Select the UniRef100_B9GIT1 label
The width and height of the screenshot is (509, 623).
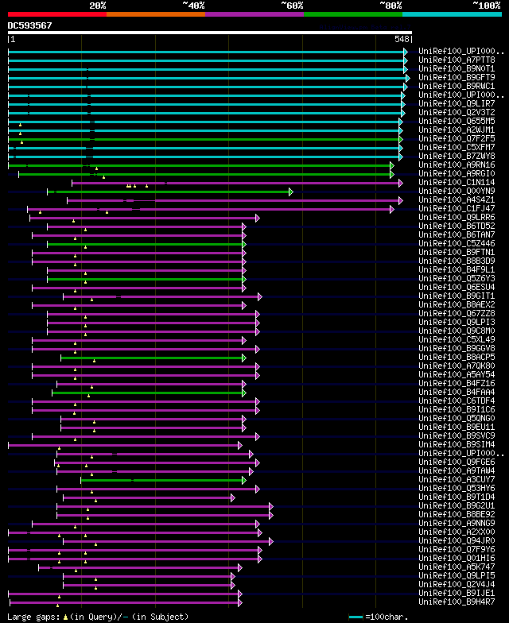coord(457,296)
